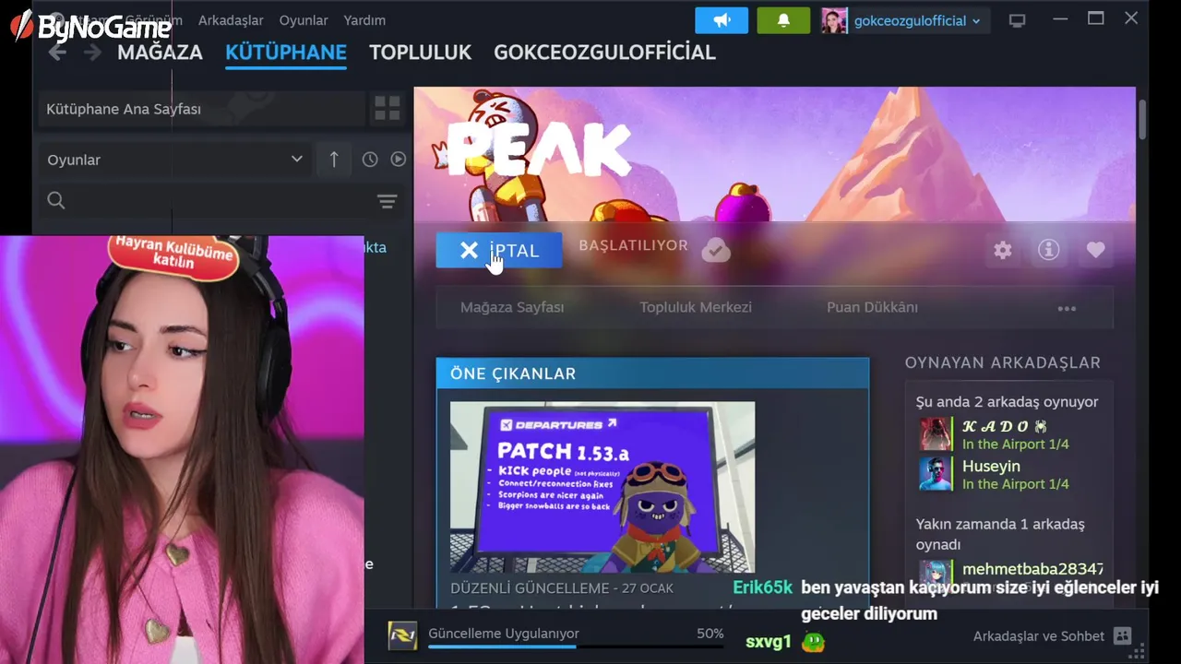Viewport: 1181px width, 664px height.
Task: Go forward with the right arrow
Action: (x=92, y=53)
